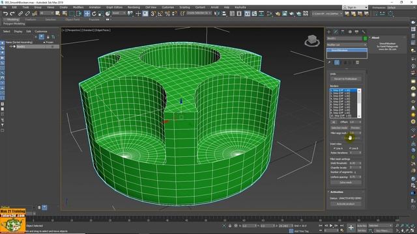Click the Mirror tool icon

217,13
